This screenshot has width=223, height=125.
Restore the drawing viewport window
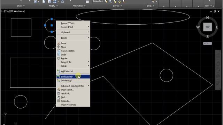tap(215, 11)
